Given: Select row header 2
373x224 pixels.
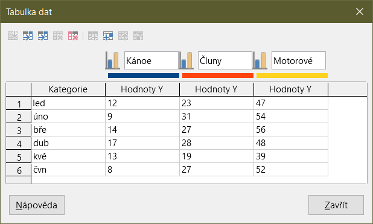Looking at the screenshot, I should click(x=19, y=117).
